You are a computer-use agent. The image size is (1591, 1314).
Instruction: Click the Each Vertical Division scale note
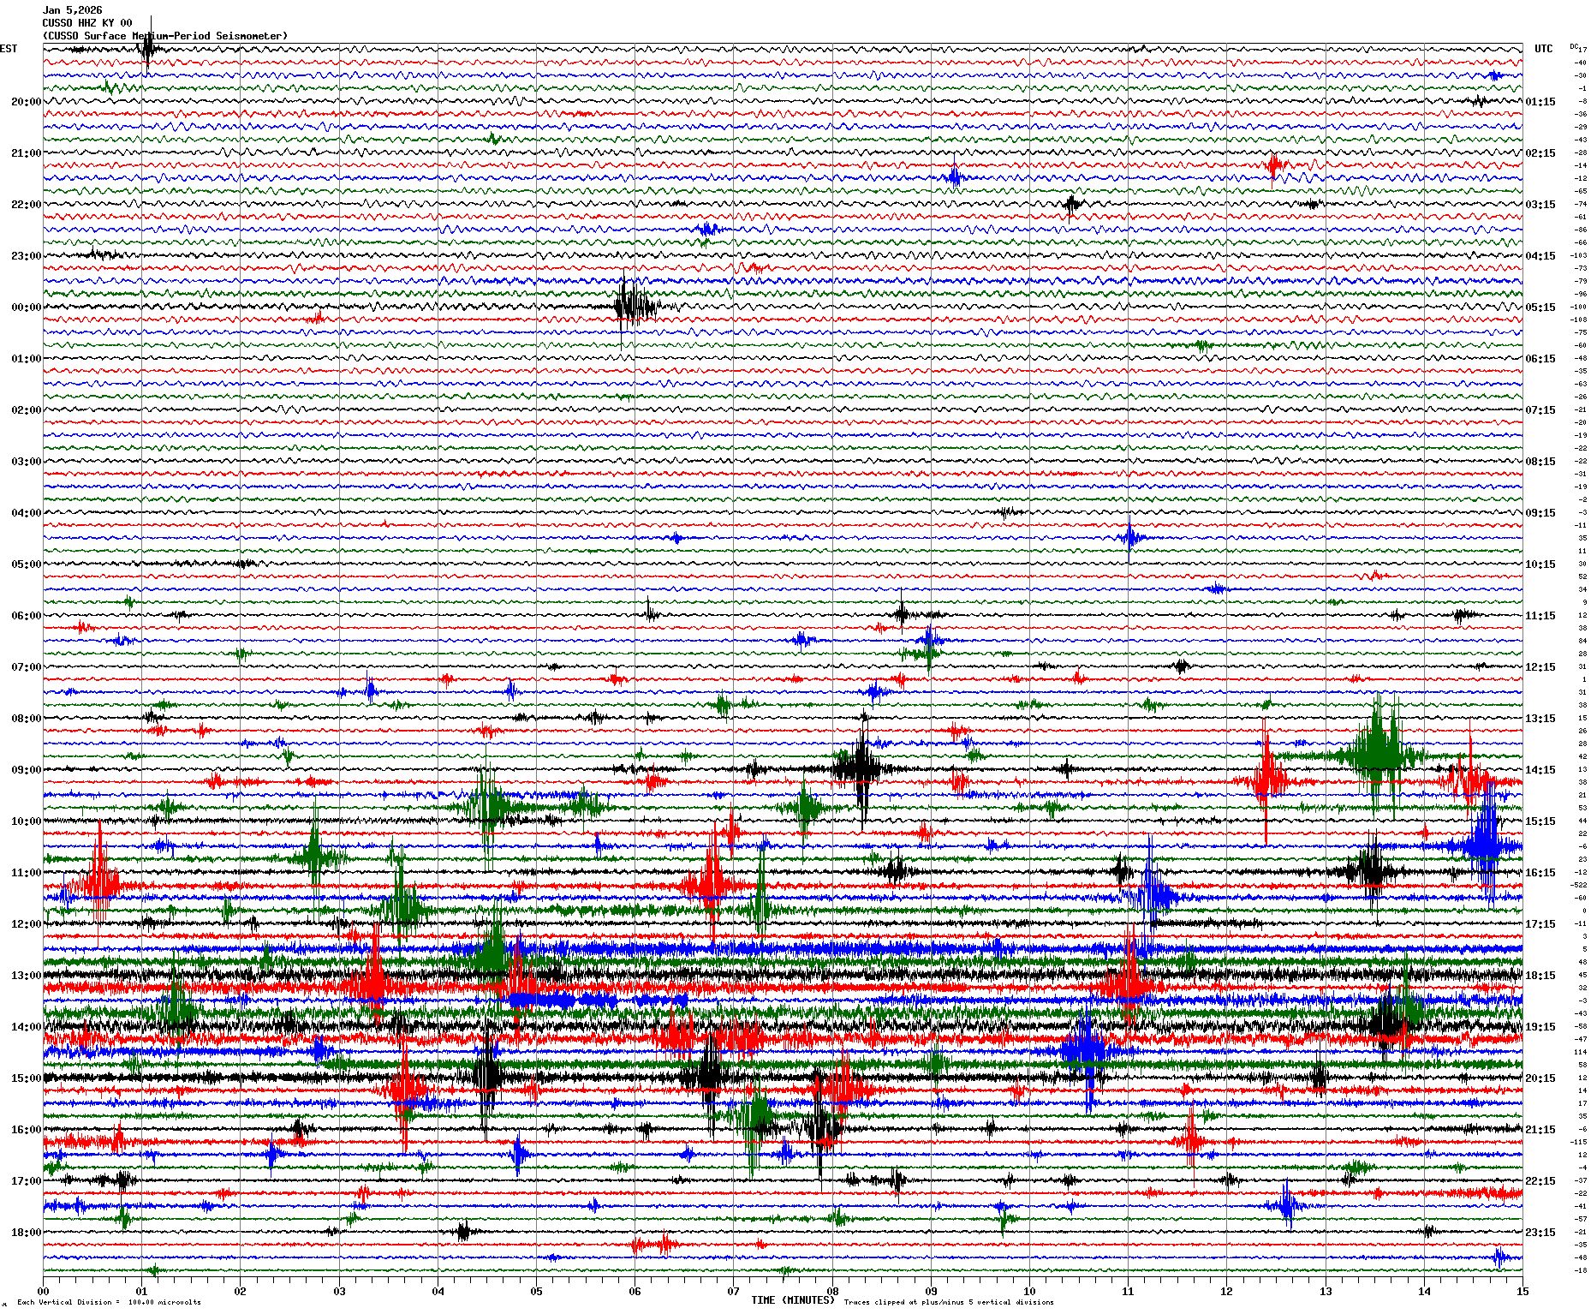pos(109,1302)
